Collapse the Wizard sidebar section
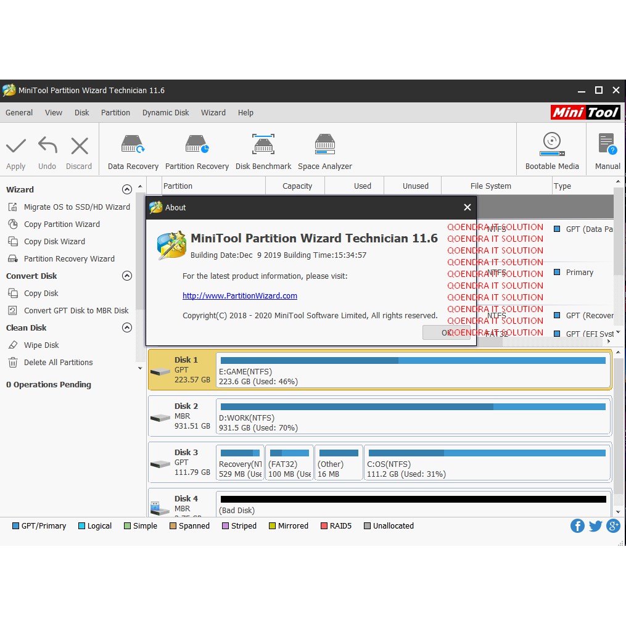Viewport: 626px width, 626px height. 127,189
